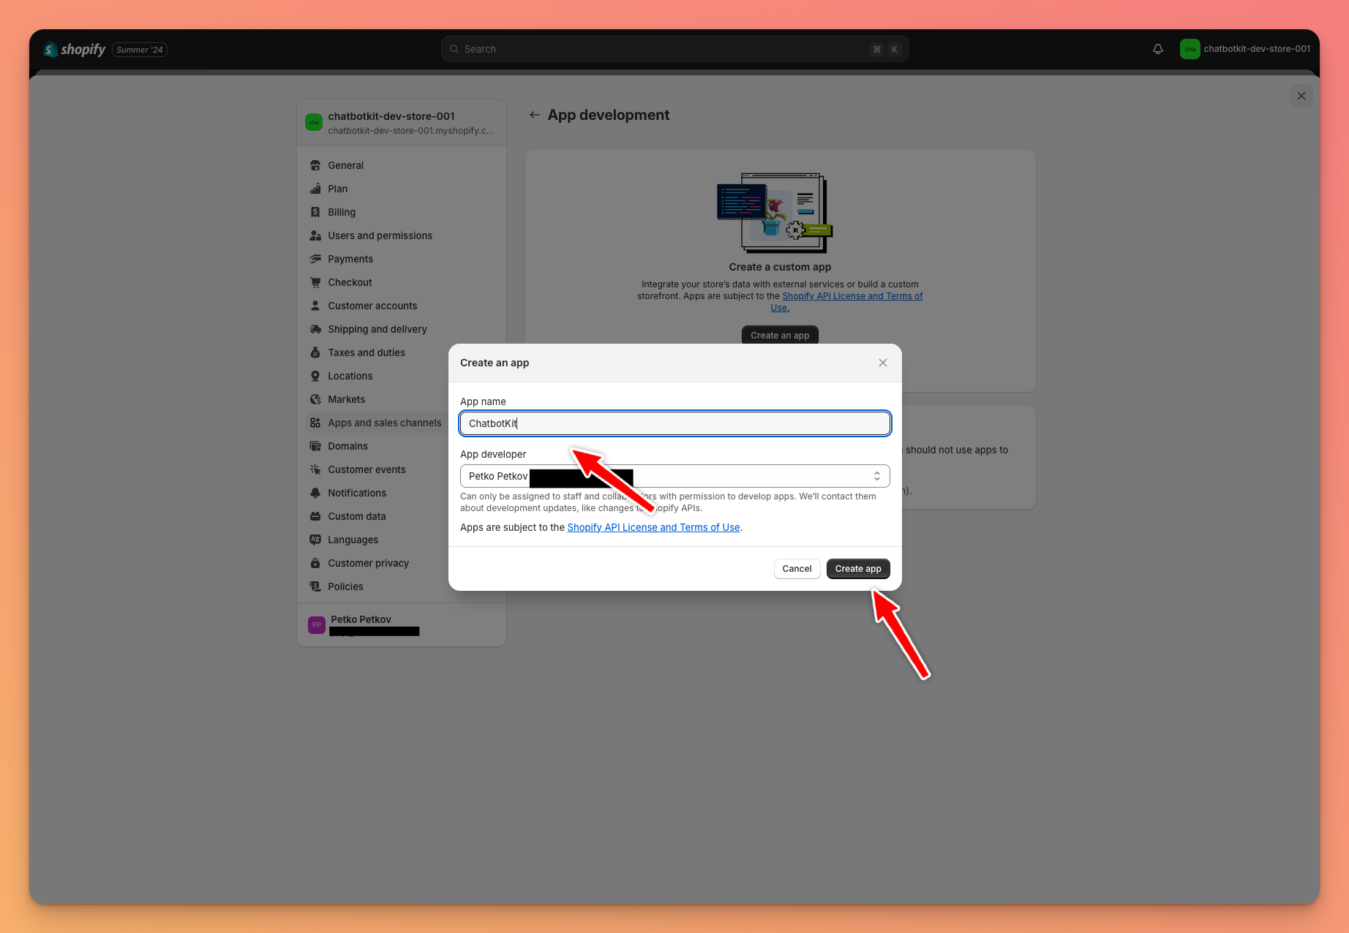1349x933 pixels.
Task: Click the App name input field
Action: pyautogui.click(x=674, y=423)
